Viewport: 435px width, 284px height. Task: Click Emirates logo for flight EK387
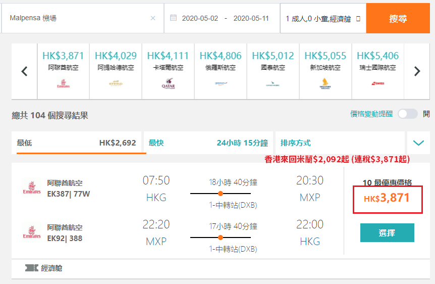click(x=32, y=187)
